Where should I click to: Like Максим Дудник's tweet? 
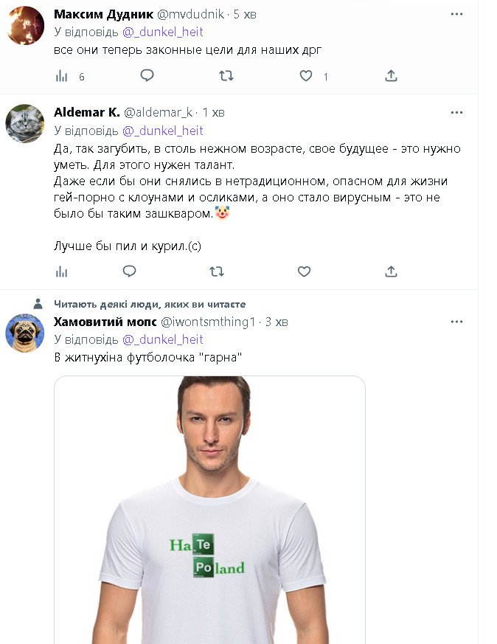pyautogui.click(x=305, y=75)
